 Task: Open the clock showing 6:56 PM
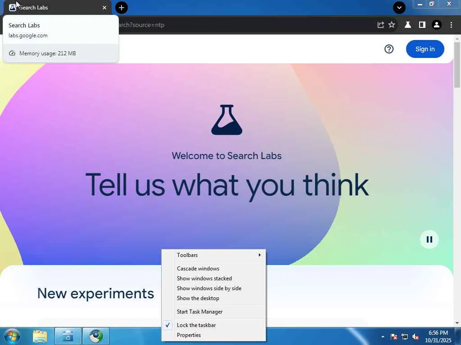click(438, 336)
